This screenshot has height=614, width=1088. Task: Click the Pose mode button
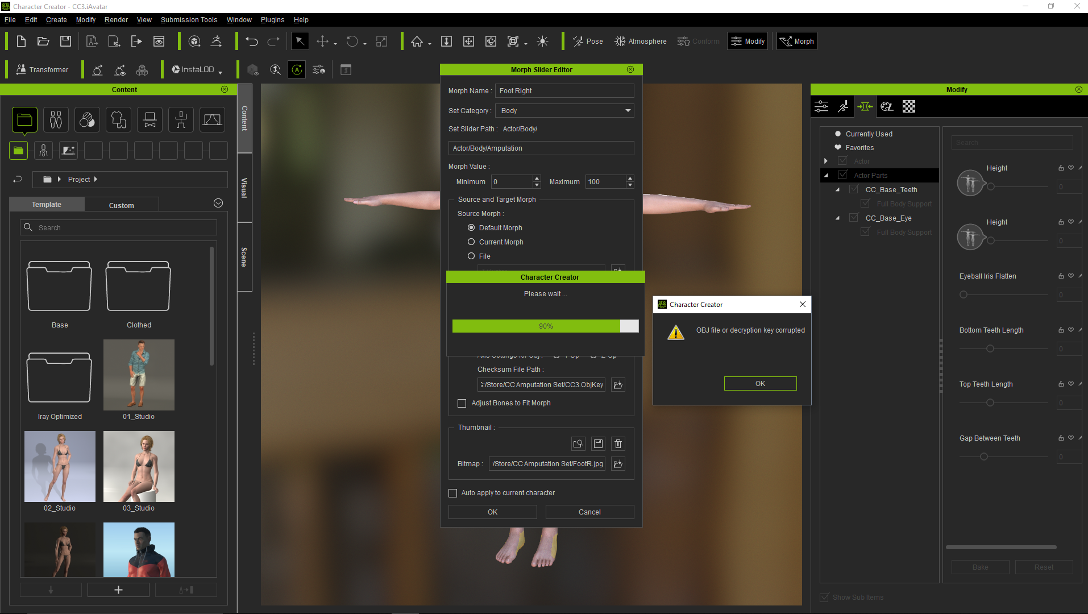coord(588,42)
